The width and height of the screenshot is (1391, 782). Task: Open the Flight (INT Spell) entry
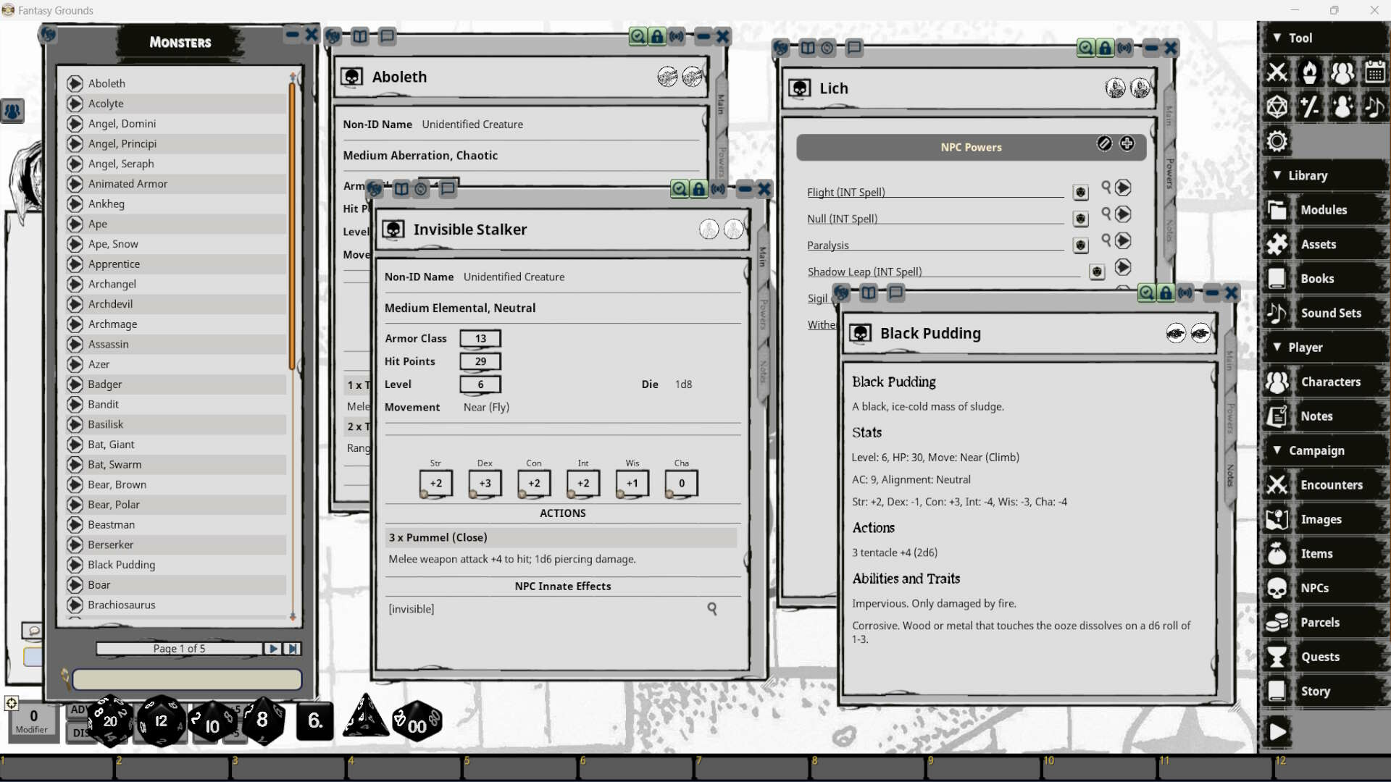point(845,192)
